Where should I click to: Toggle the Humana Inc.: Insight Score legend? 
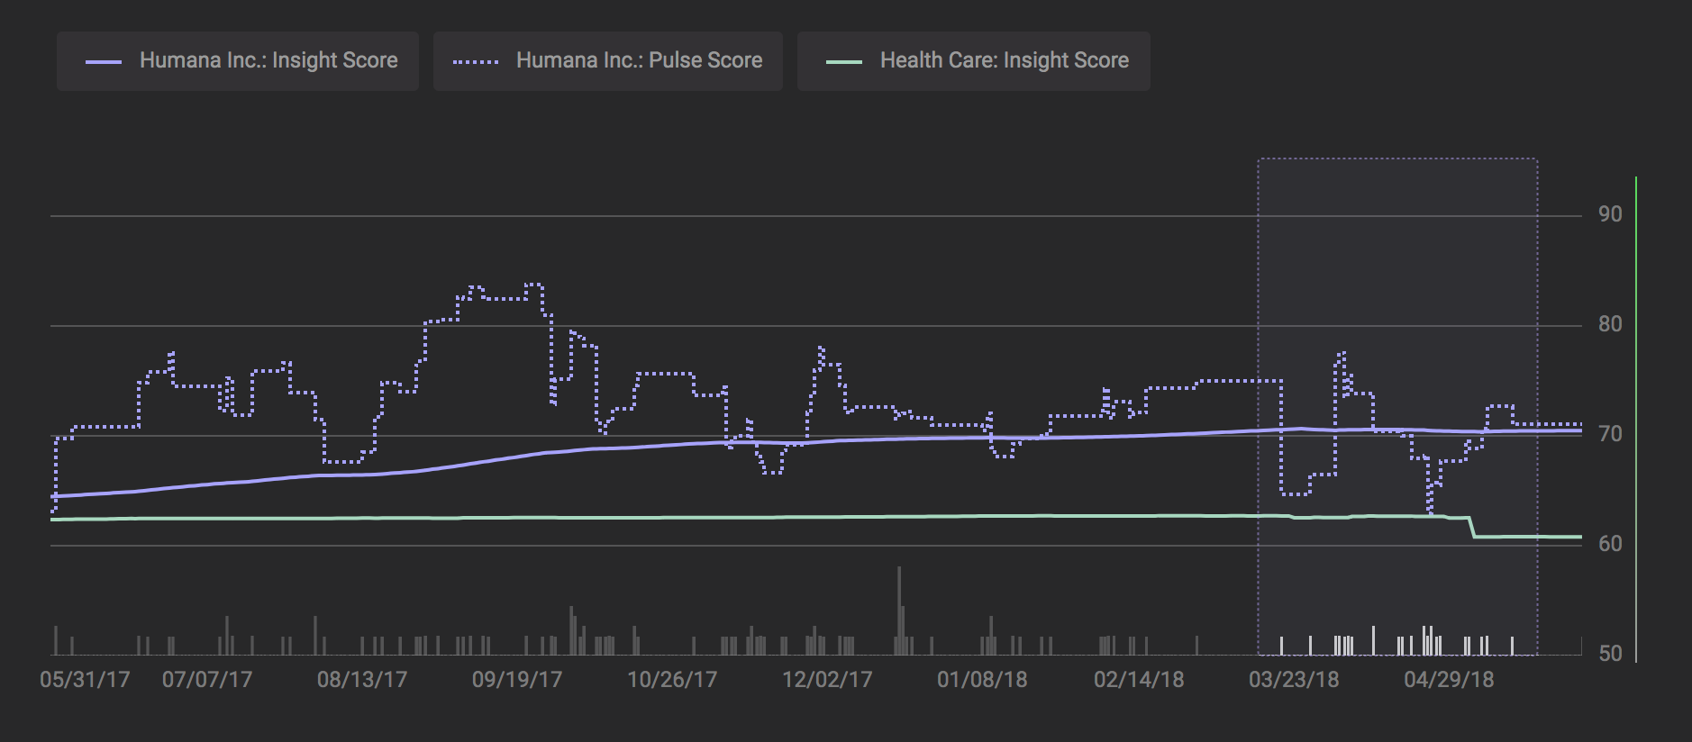point(238,61)
